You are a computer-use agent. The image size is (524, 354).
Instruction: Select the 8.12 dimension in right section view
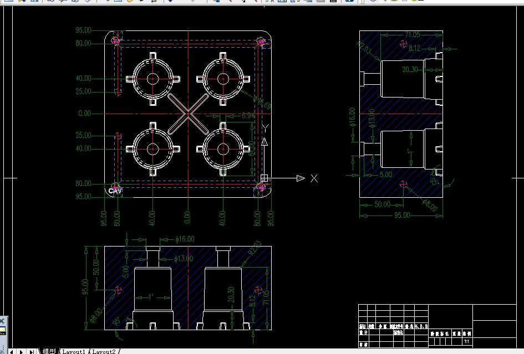click(414, 48)
